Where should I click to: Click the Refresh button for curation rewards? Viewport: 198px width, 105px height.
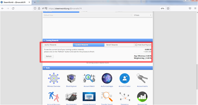tap(49, 56)
